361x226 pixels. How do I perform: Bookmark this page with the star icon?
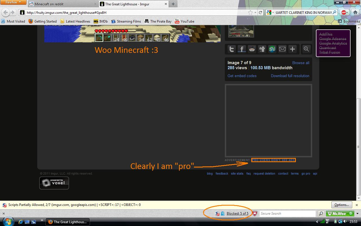click(250, 12)
